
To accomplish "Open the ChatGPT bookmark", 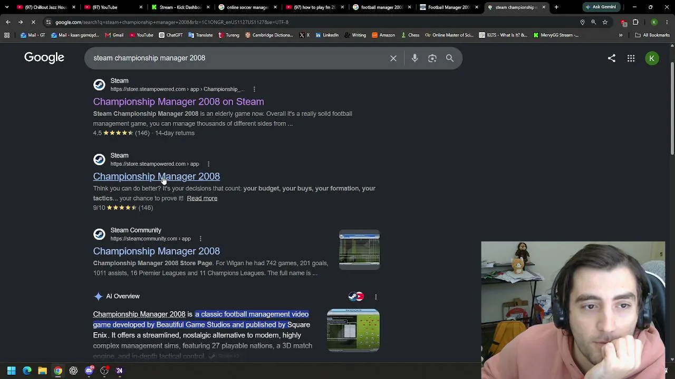I will pos(170,35).
